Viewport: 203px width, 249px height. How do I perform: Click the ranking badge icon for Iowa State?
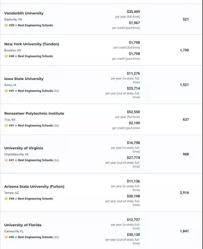(x=6, y=91)
